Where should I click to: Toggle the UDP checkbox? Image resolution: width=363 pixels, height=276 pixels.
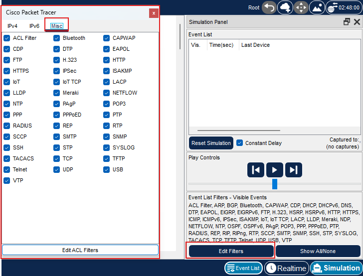pyautogui.click(x=56, y=169)
